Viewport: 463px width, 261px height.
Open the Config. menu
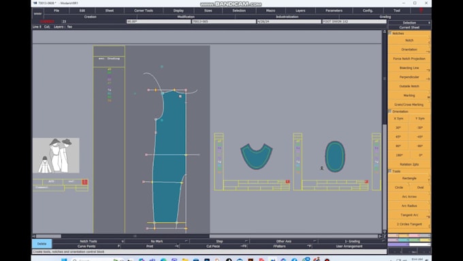(x=368, y=10)
